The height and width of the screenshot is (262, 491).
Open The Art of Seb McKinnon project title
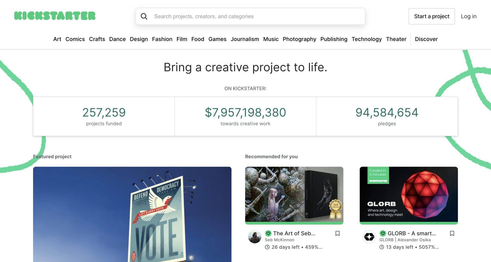294,233
